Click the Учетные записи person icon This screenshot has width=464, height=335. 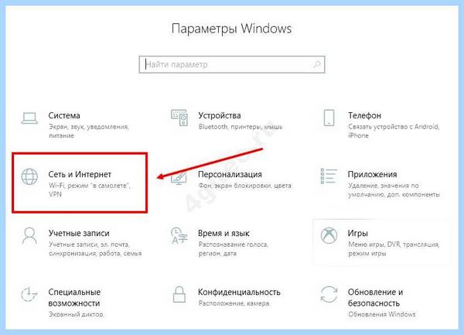(29, 235)
